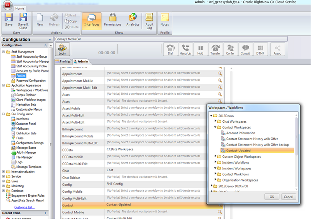Click the Refresh icon in Actions

coord(54,19)
